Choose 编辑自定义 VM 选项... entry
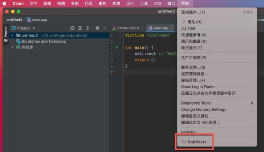Screen dimensions: 264x152 coord(217,123)
